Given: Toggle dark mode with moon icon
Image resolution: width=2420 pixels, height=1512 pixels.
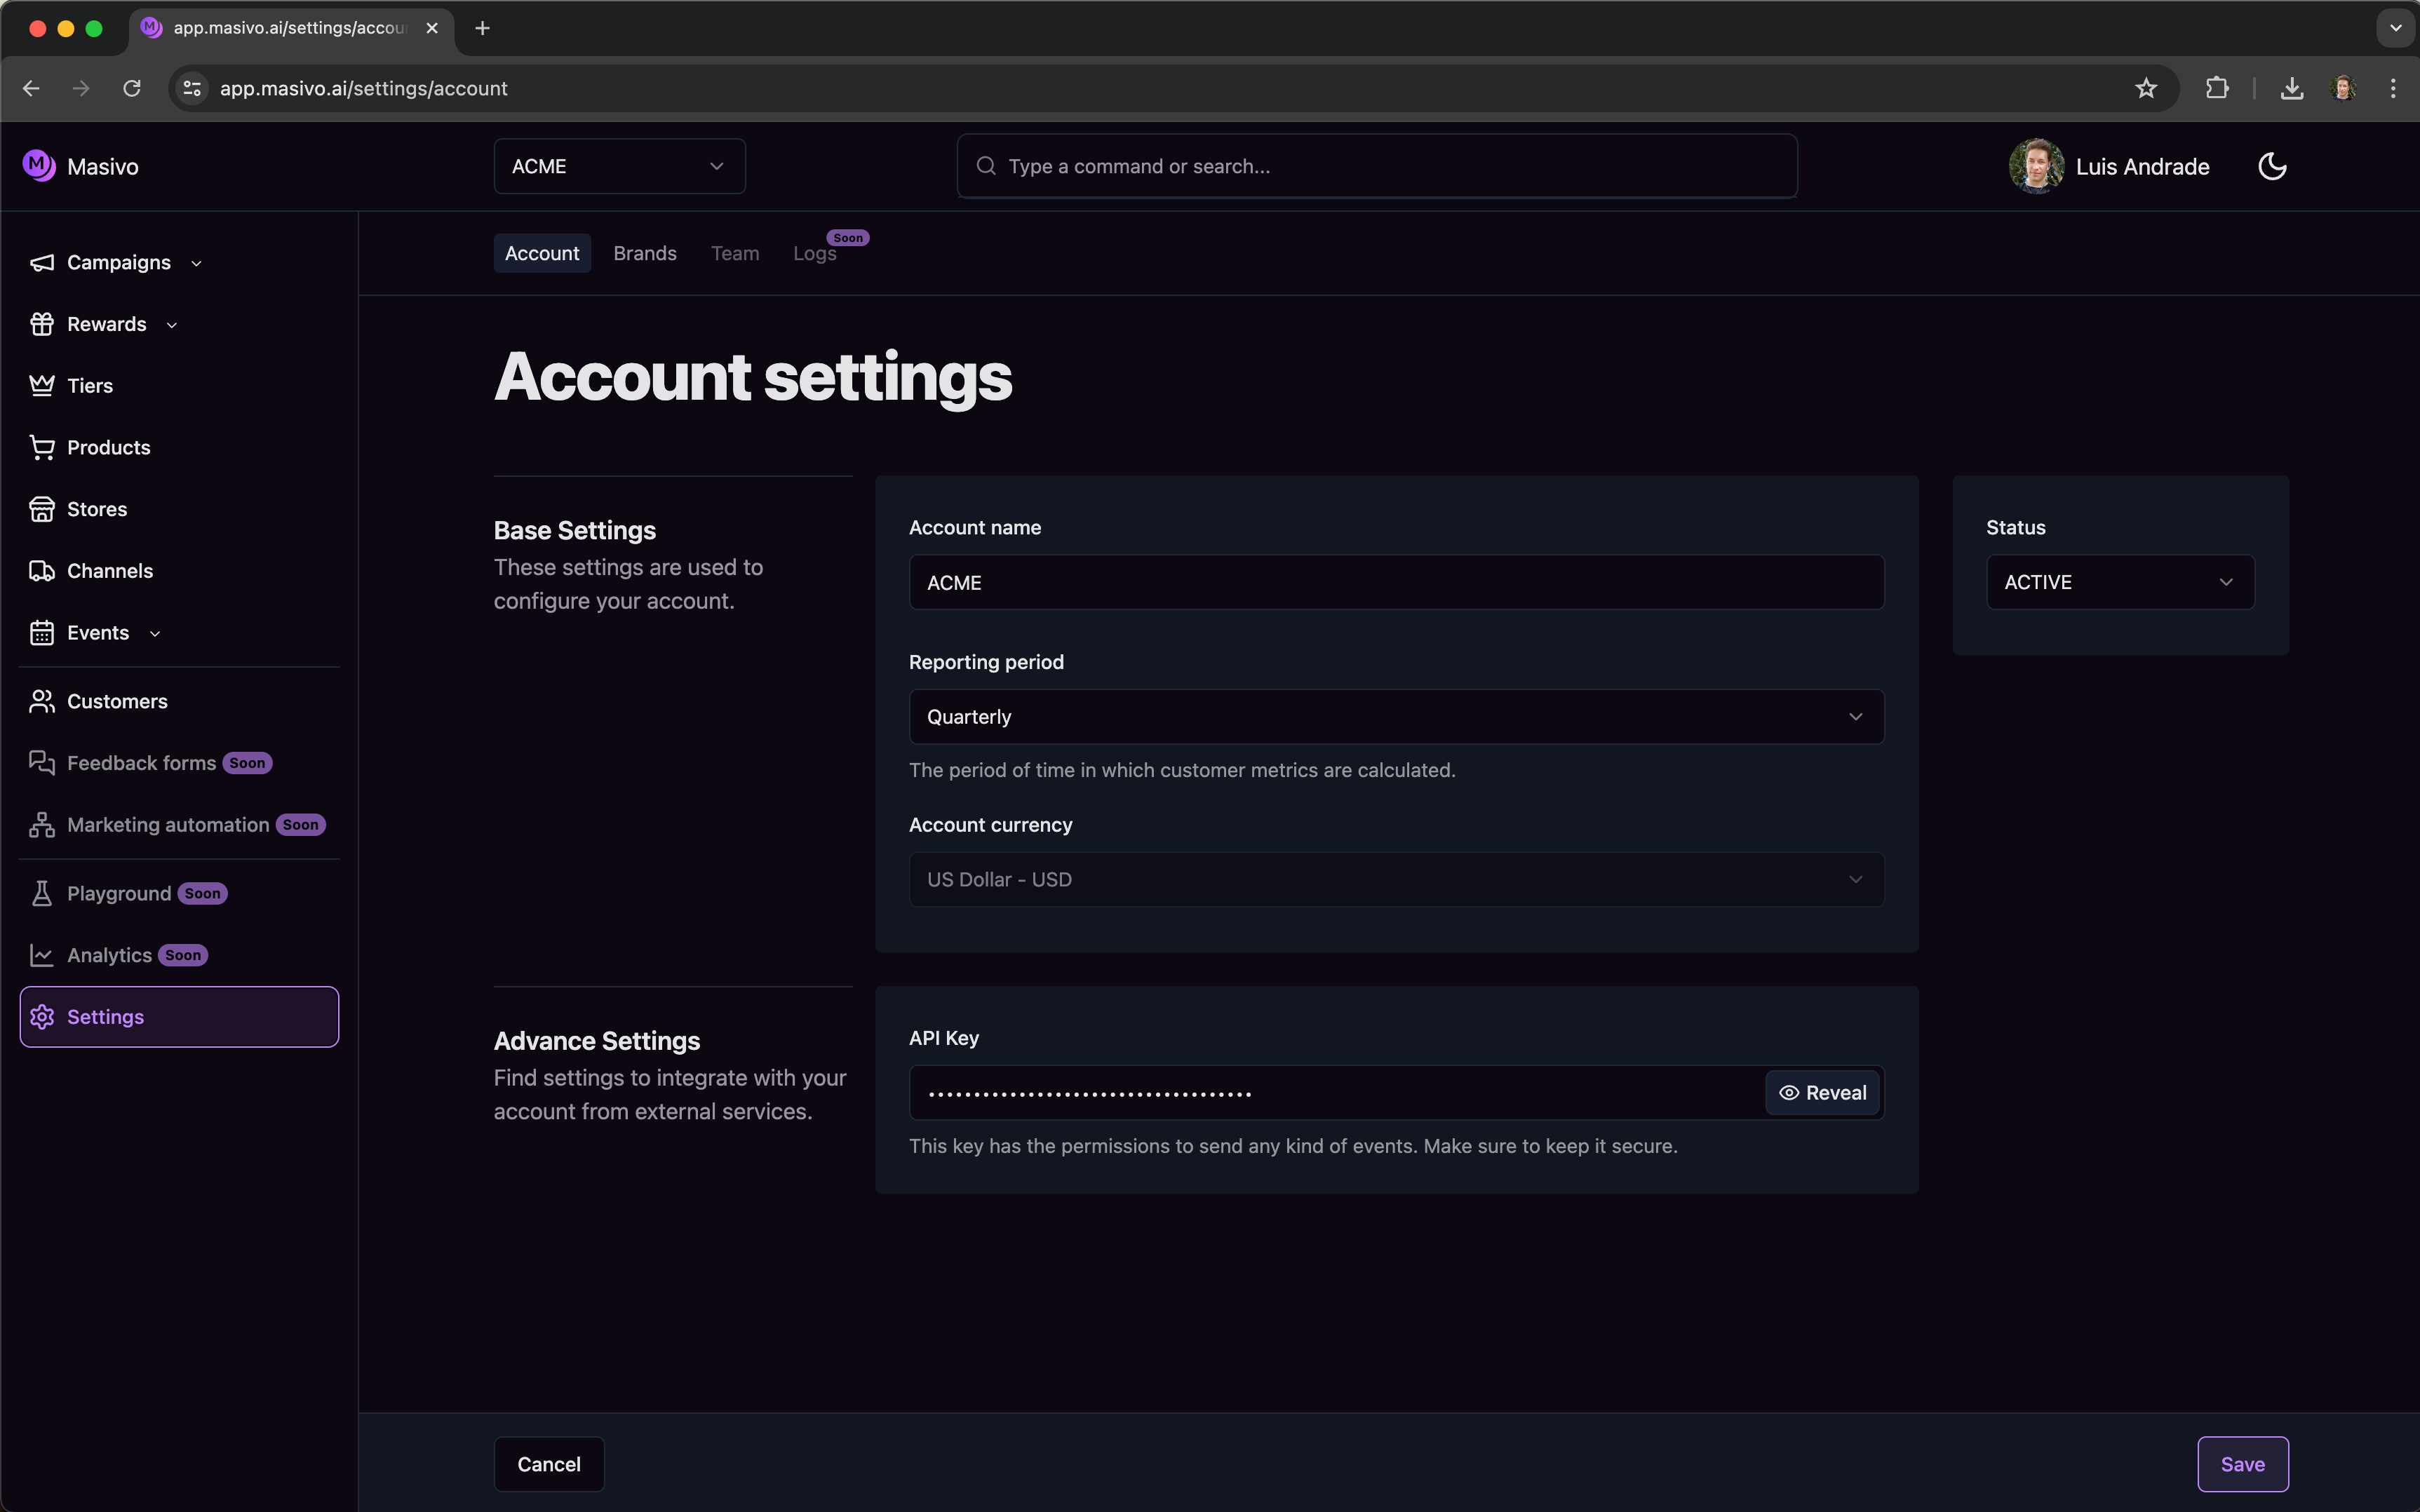Looking at the screenshot, I should pyautogui.click(x=2273, y=166).
